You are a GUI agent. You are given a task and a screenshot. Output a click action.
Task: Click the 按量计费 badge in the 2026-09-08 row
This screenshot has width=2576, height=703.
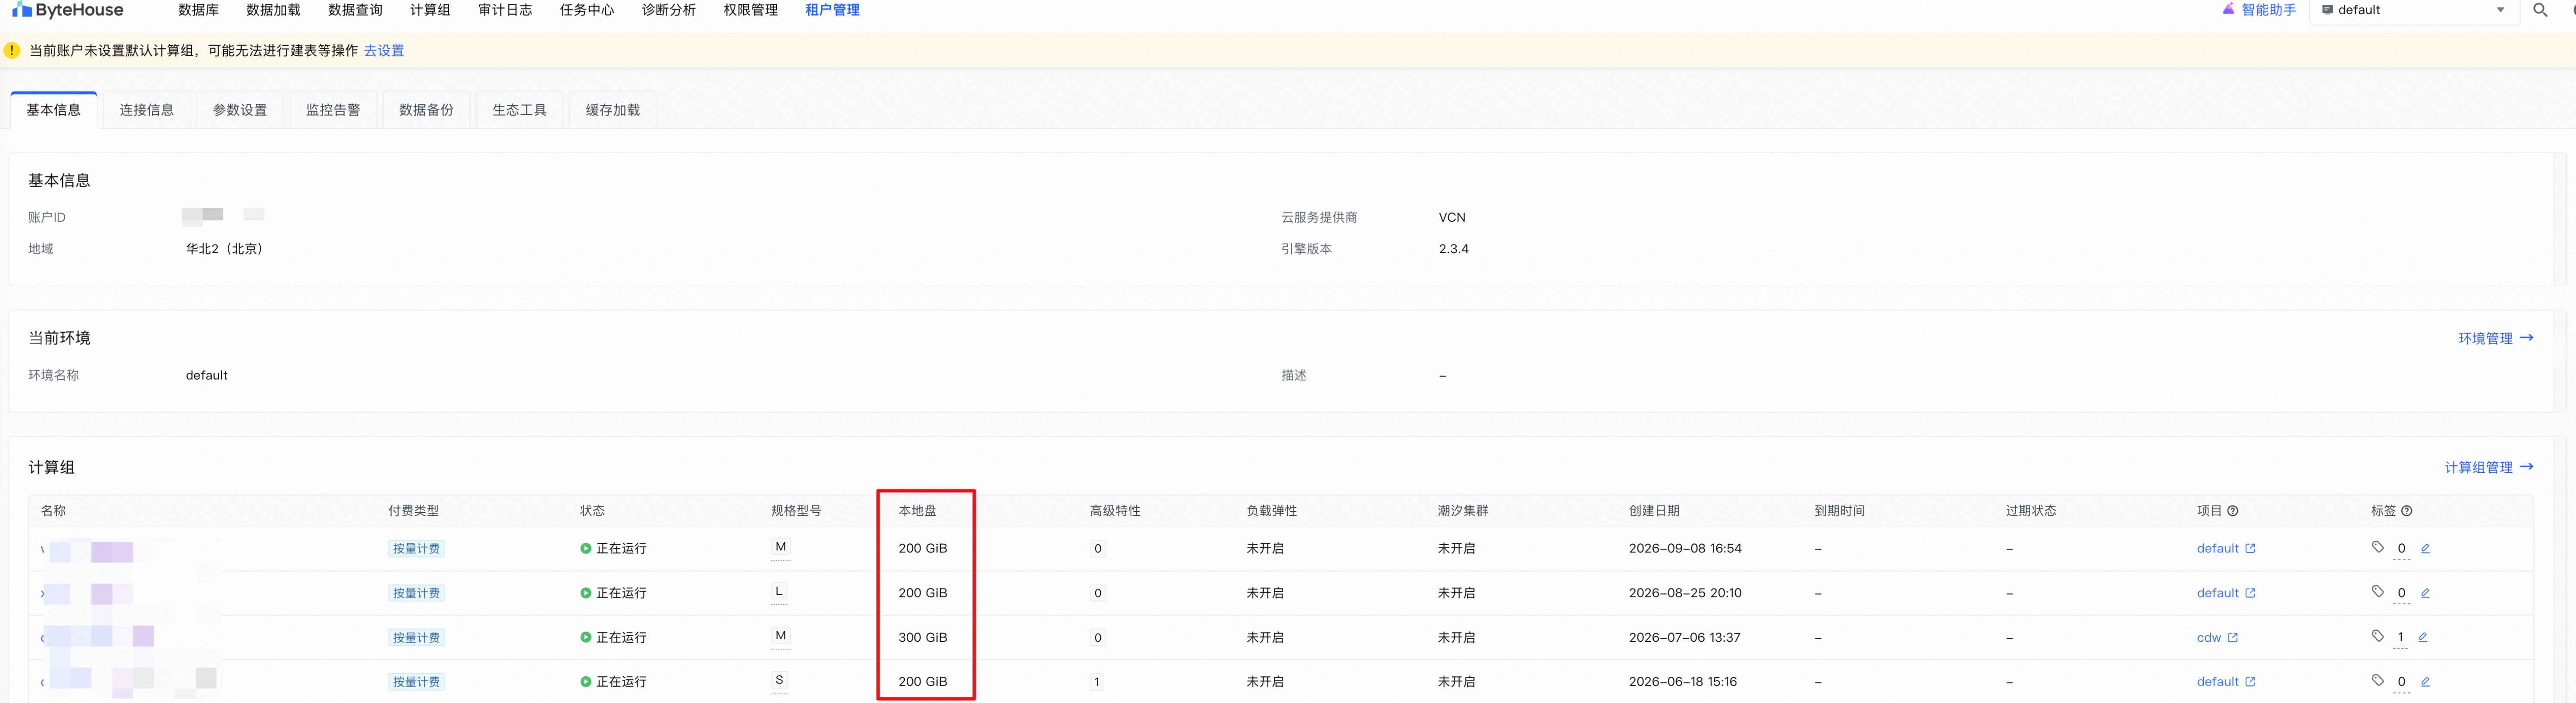point(416,549)
